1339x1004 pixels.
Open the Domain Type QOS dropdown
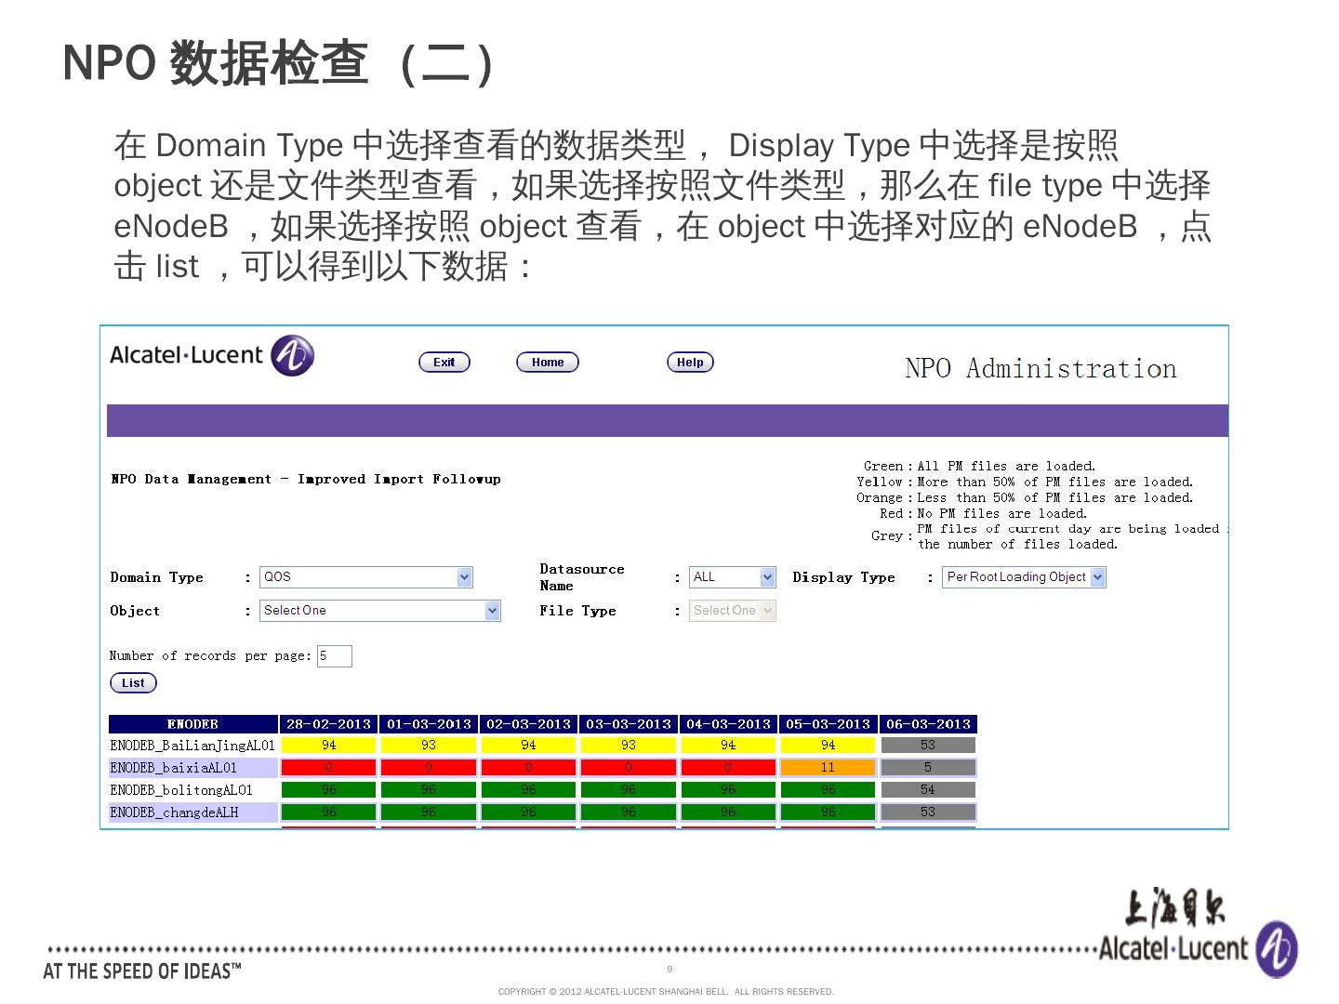coord(365,577)
